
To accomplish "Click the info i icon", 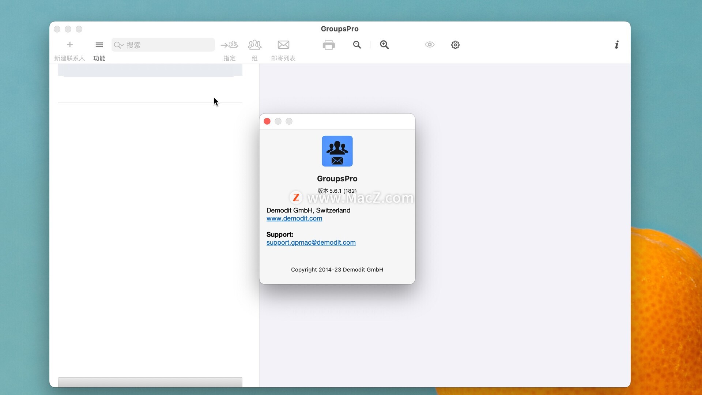I will (617, 45).
